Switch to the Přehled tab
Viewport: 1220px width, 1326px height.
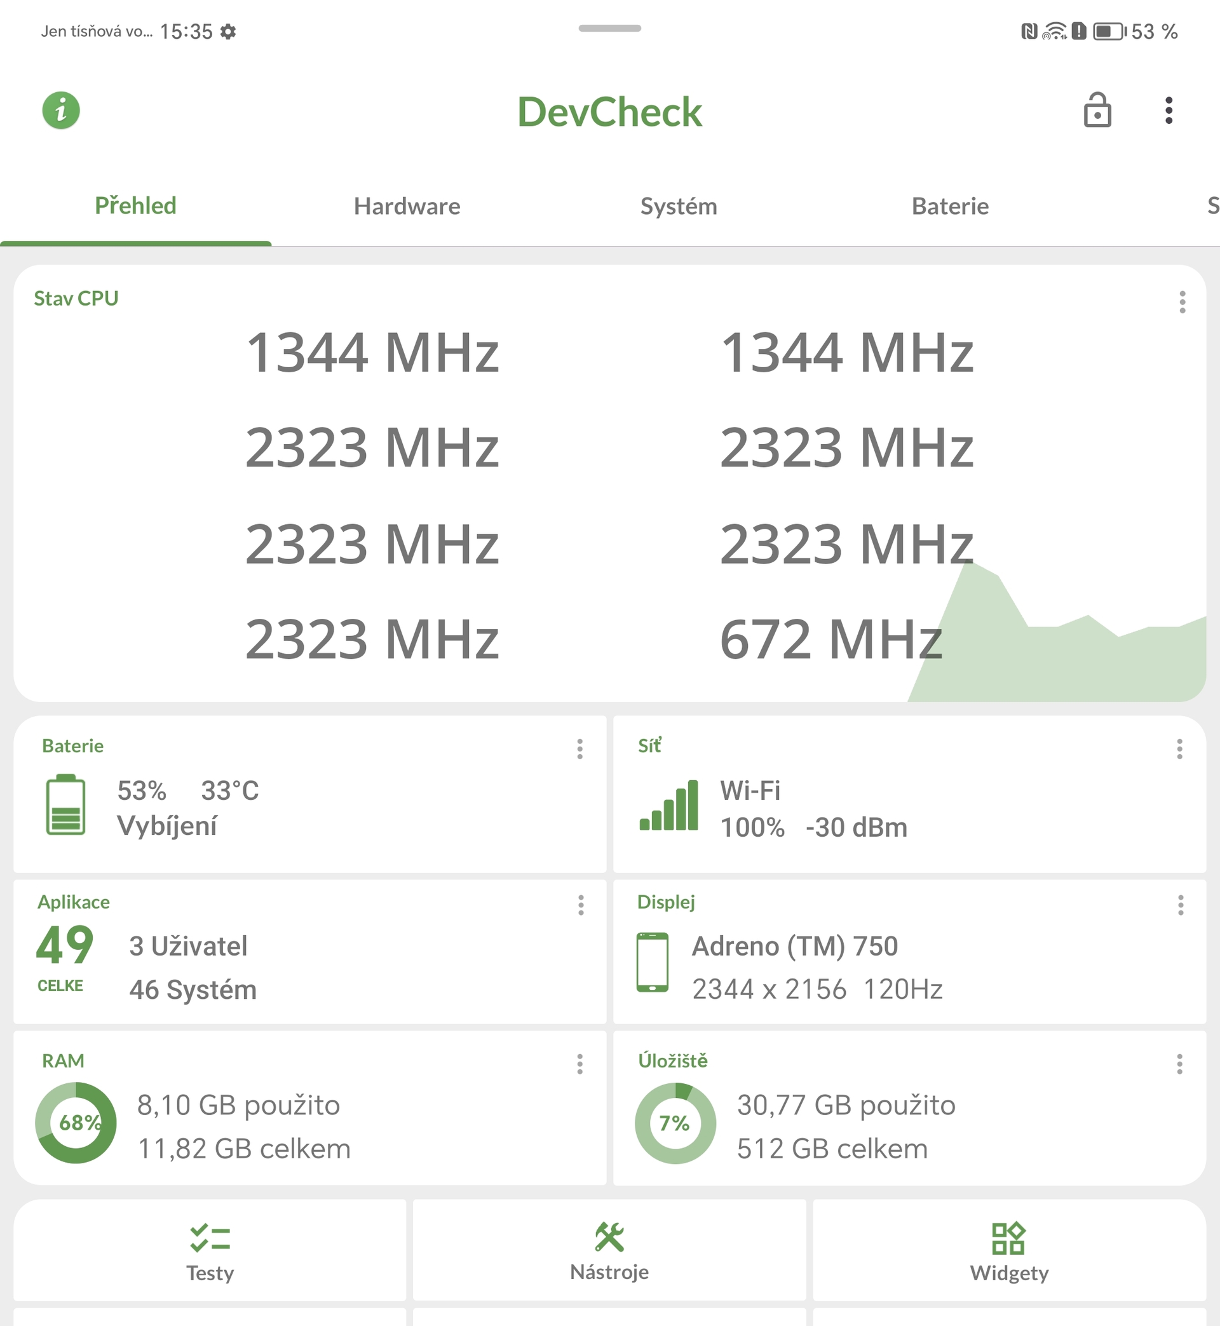pos(135,206)
